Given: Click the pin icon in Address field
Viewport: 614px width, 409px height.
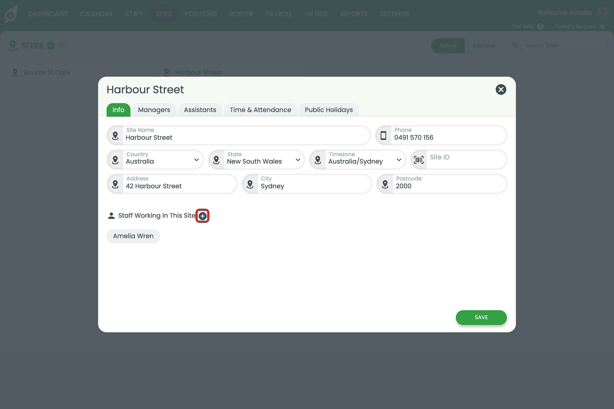Looking at the screenshot, I should tap(115, 184).
